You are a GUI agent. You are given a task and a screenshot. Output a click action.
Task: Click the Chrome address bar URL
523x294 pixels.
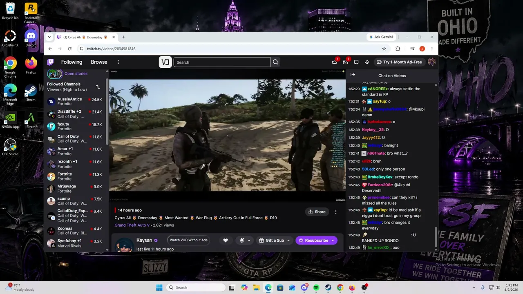tap(111, 49)
